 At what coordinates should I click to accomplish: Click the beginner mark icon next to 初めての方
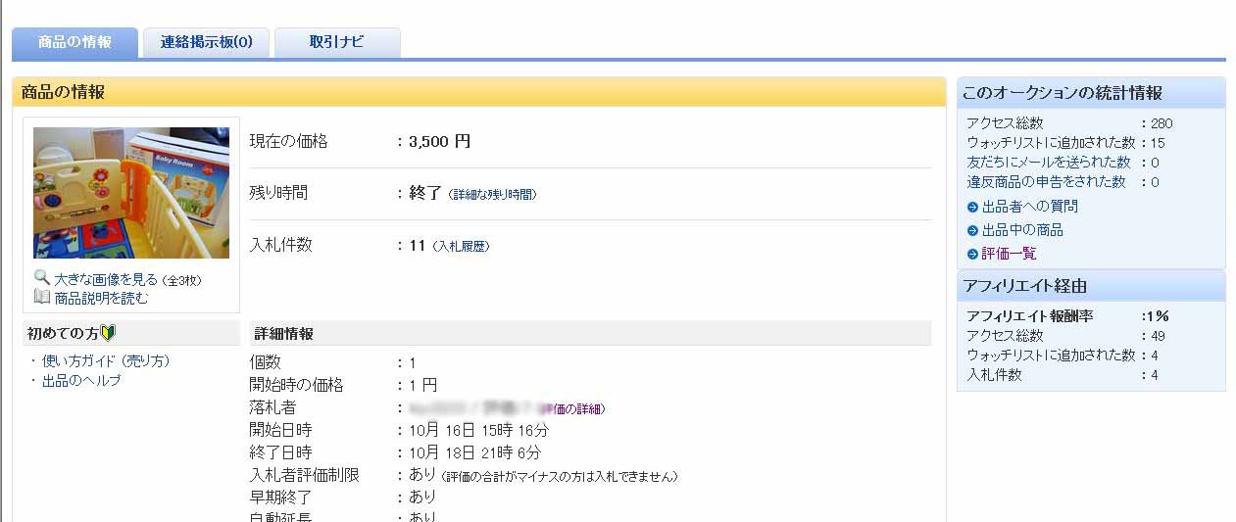[x=108, y=333]
